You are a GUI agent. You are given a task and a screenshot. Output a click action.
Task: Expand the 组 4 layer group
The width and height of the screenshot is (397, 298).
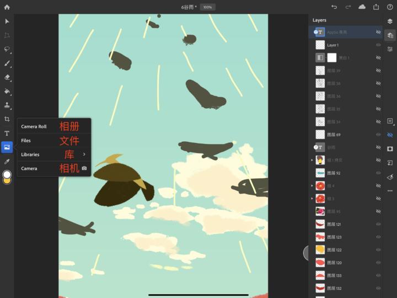tap(312, 186)
